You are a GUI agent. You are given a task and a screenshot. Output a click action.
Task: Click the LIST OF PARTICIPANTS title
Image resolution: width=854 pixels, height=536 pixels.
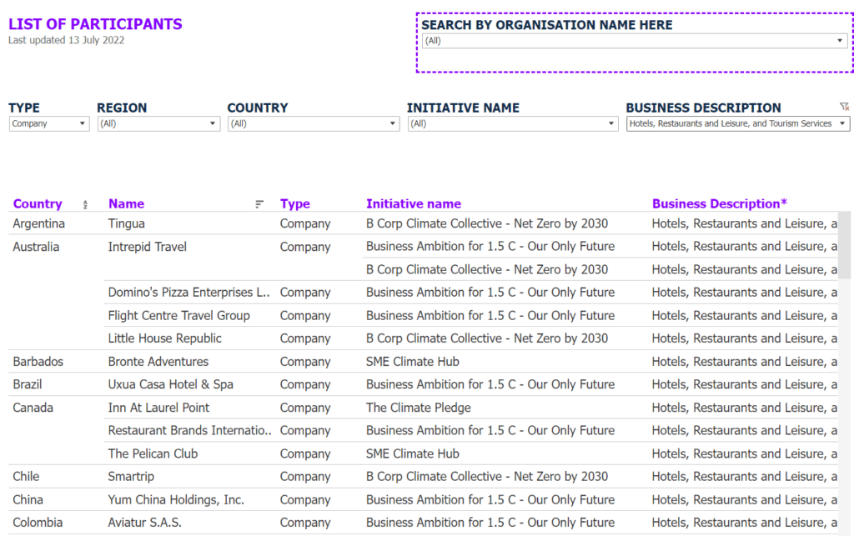[95, 24]
